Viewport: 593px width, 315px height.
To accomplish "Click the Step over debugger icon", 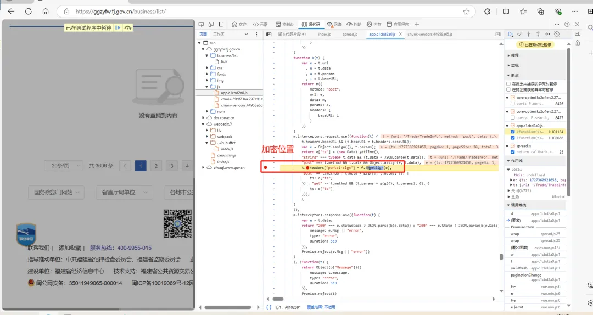I will click(x=519, y=34).
